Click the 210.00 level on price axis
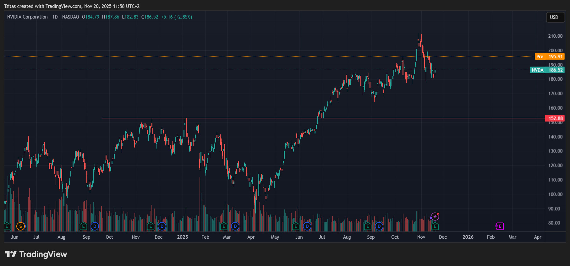This screenshot has height=266, width=570. click(x=555, y=36)
